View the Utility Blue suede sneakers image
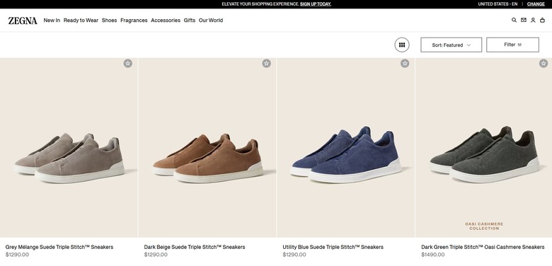The width and height of the screenshot is (552, 266). 346,148
